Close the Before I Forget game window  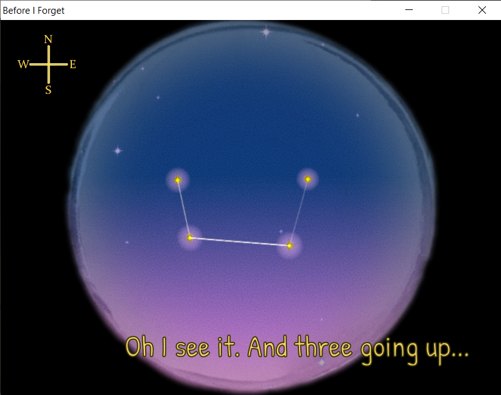(x=482, y=10)
